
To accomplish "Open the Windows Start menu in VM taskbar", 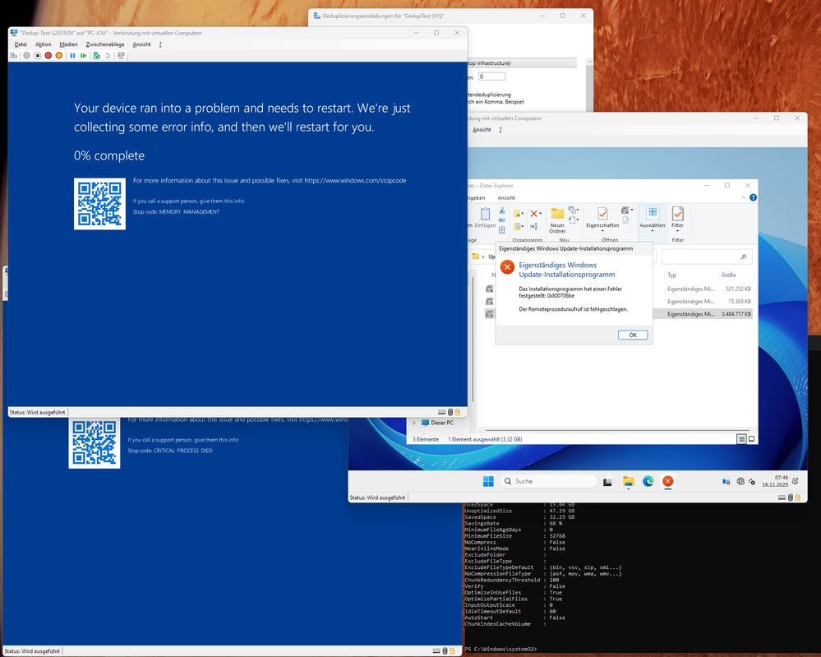I will click(488, 482).
